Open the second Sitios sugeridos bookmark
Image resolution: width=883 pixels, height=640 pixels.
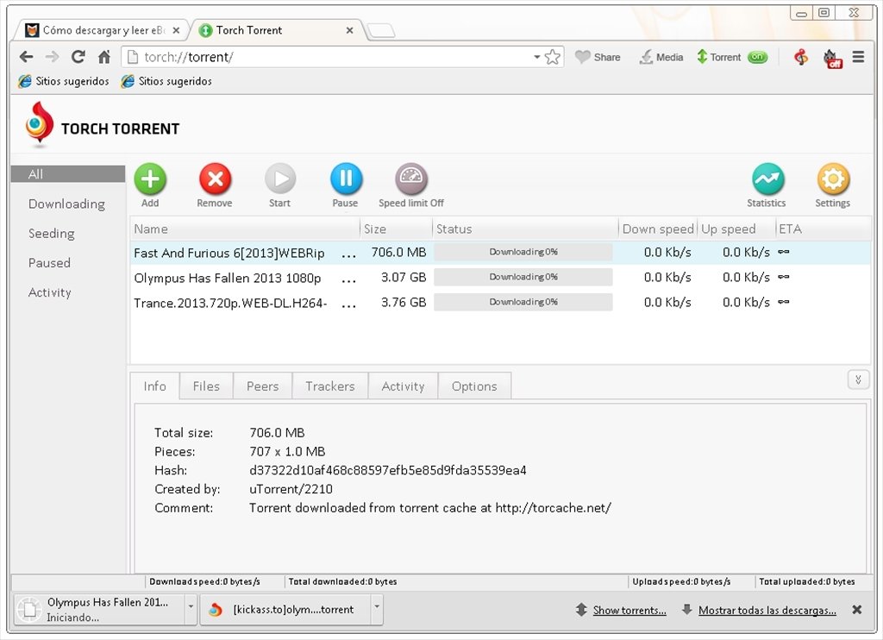coord(166,81)
